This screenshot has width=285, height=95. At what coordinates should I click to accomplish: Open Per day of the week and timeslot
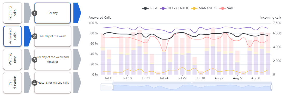(x=52, y=59)
